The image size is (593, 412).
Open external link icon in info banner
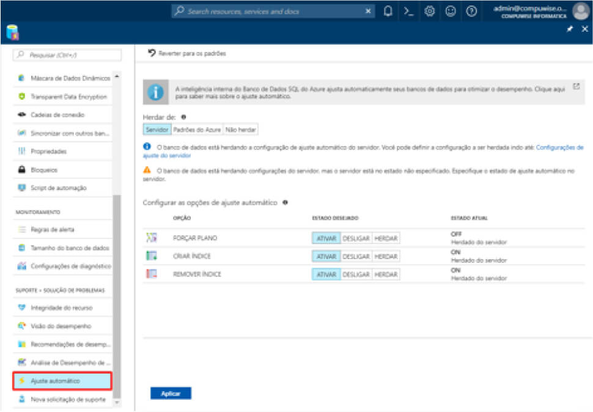pyautogui.click(x=576, y=87)
